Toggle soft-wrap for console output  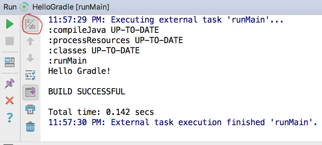(30, 75)
